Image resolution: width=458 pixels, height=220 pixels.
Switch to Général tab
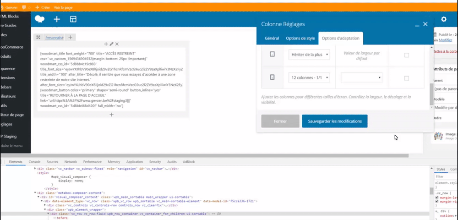[272, 38]
